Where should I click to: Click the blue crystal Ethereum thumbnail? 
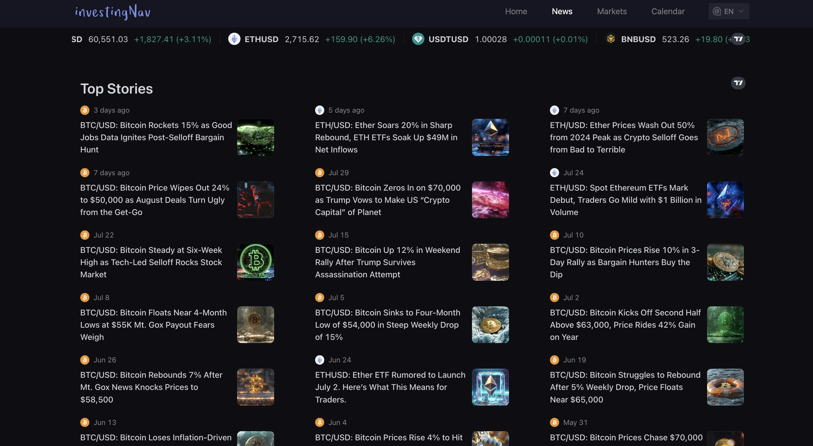725,200
